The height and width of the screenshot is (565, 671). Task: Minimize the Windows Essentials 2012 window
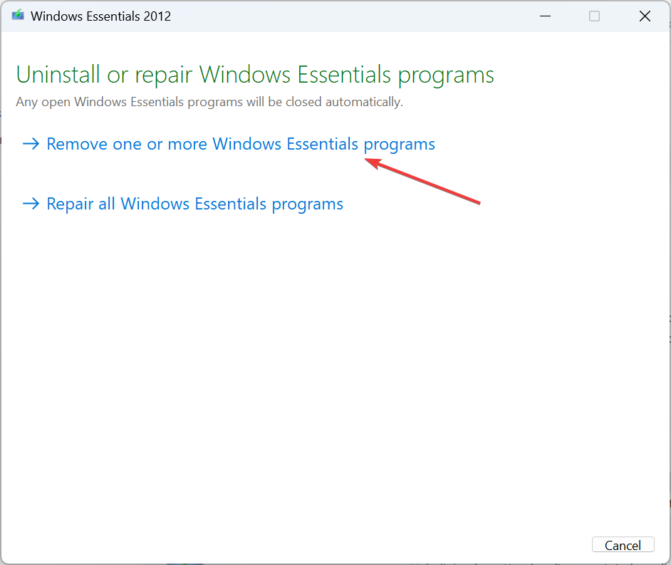(x=545, y=16)
